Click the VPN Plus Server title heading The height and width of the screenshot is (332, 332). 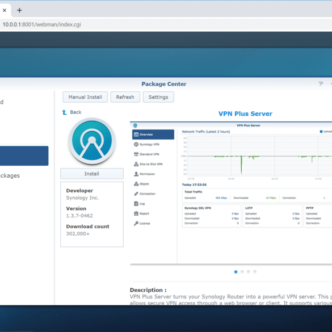pyautogui.click(x=245, y=114)
